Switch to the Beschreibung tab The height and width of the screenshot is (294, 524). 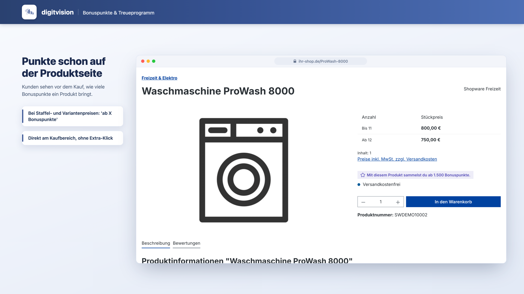pos(156,243)
